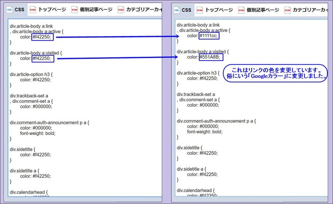Click the html icon beside left カテゴリアーカイブ
Viewport: 333px width, 204px height.
[121, 10]
